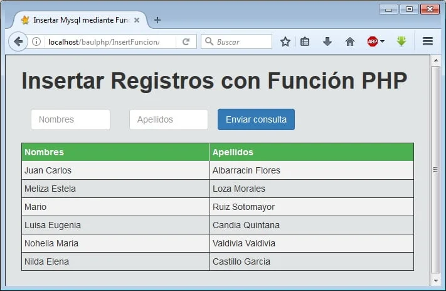Go to home page icon

pyautogui.click(x=350, y=42)
